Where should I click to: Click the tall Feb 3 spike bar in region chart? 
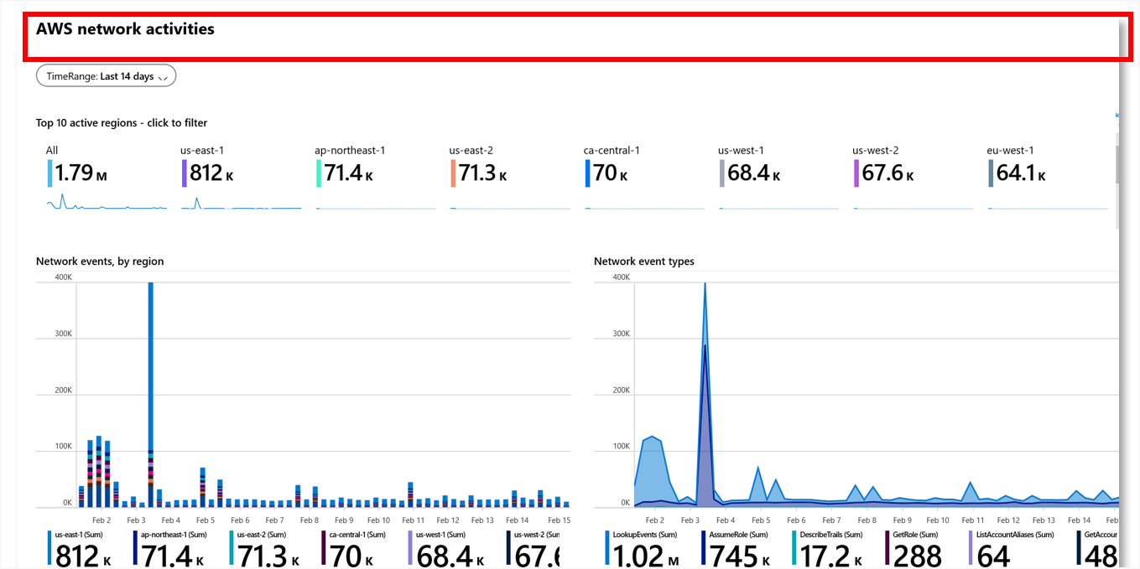pos(151,377)
